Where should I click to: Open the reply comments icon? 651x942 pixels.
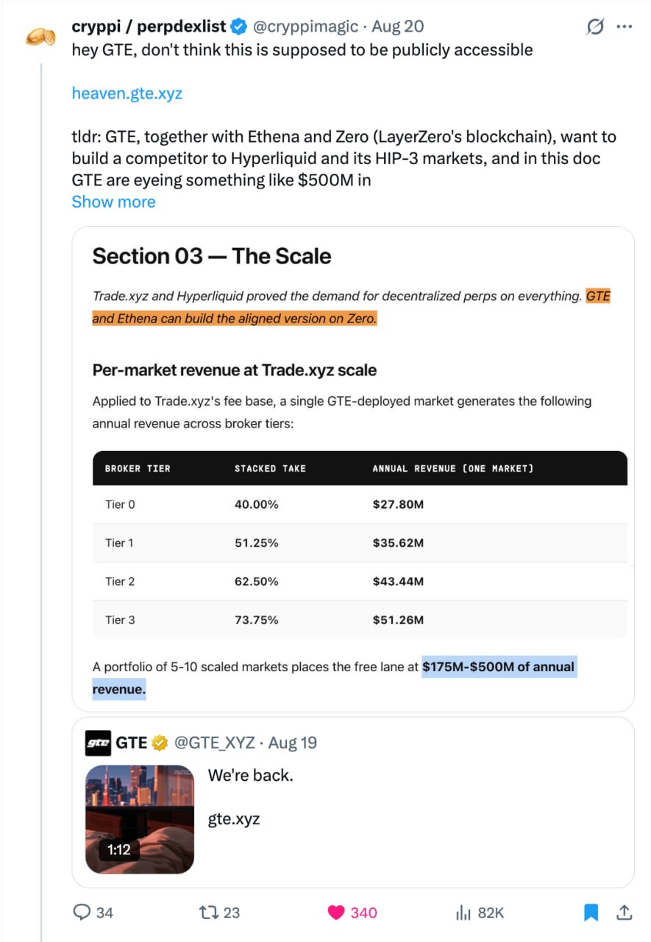[81, 913]
